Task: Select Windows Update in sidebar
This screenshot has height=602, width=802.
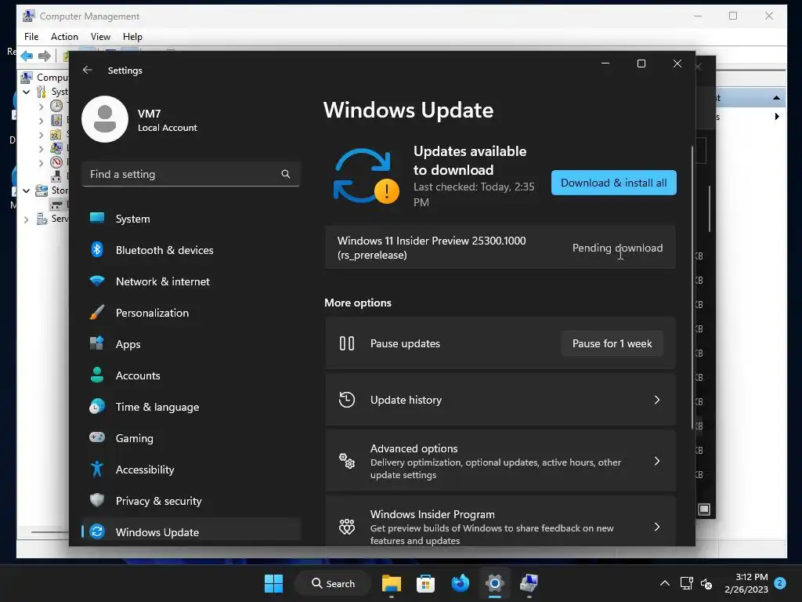Action: (x=190, y=532)
